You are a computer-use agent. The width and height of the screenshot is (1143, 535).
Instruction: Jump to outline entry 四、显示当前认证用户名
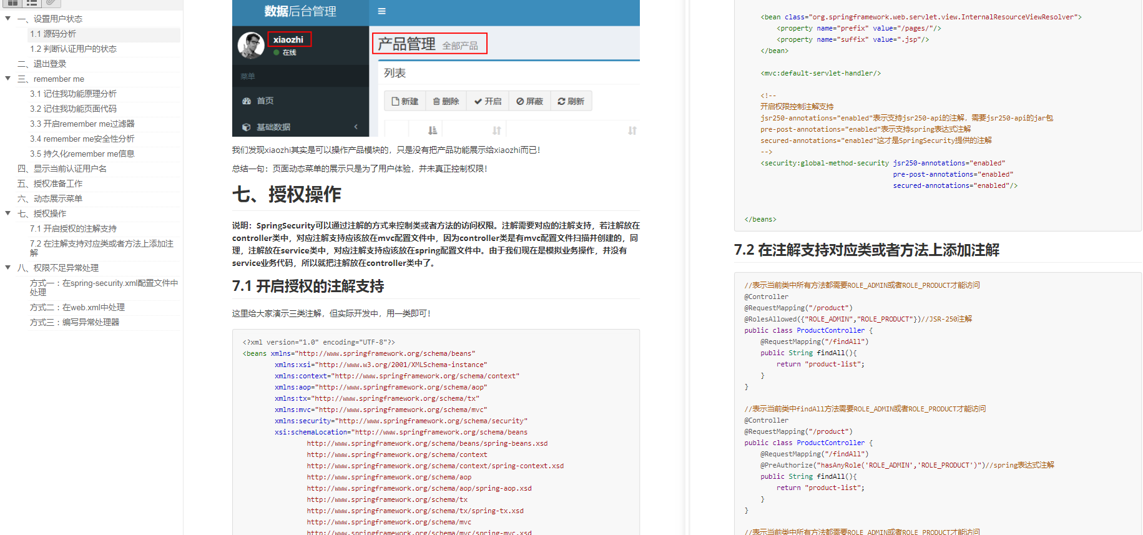[62, 169]
